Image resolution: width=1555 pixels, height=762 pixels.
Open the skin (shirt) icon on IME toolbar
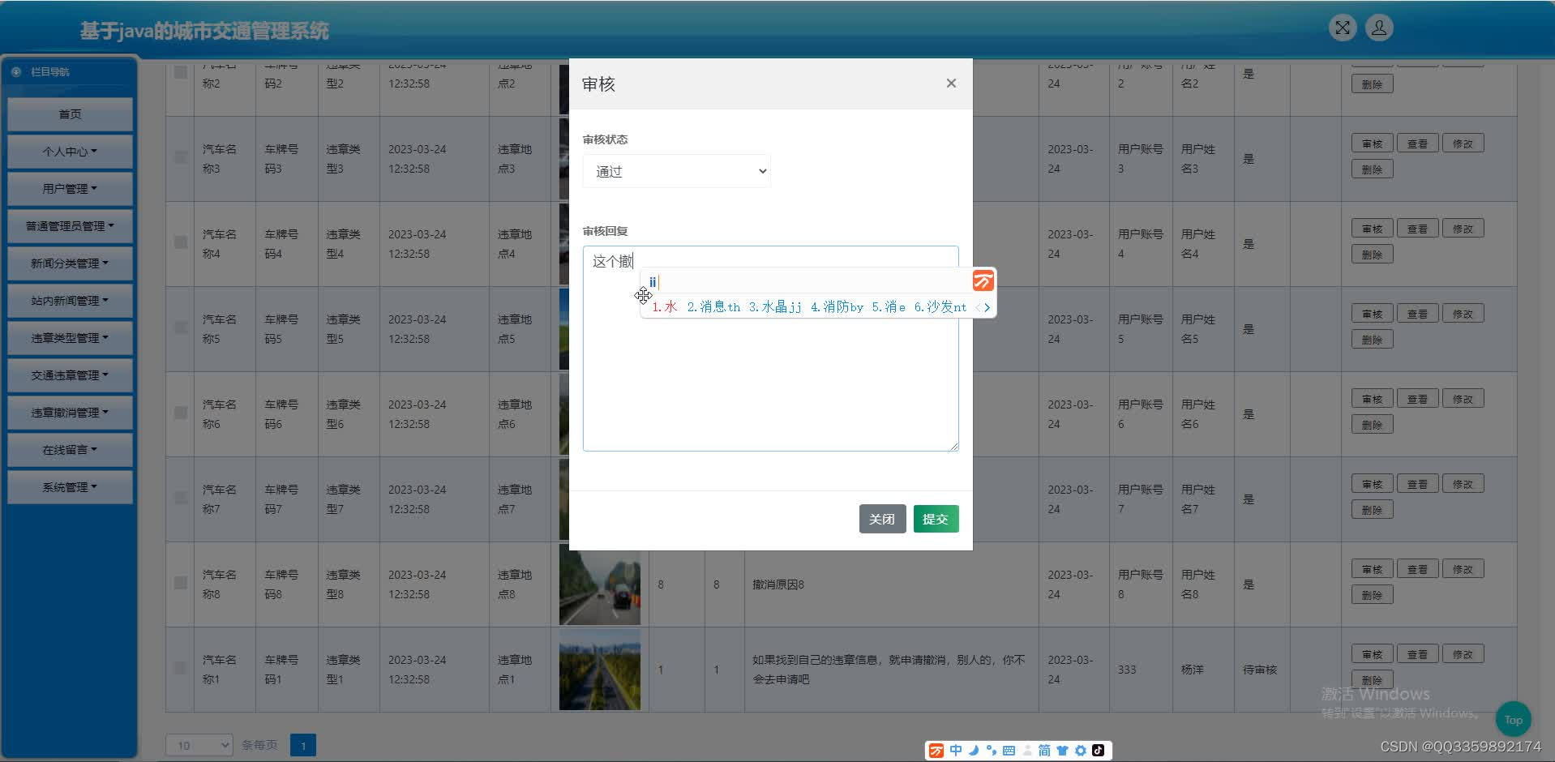(1062, 751)
